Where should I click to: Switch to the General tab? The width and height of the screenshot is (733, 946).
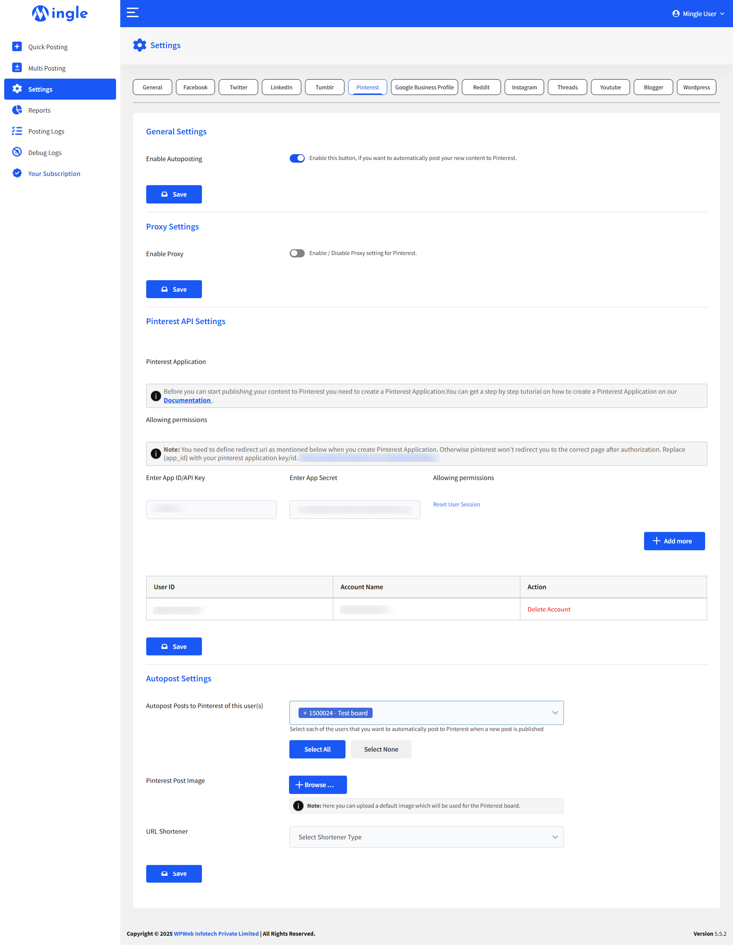pyautogui.click(x=152, y=87)
